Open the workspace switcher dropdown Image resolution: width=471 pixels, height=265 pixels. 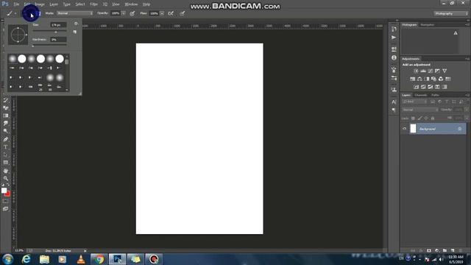tap(451, 13)
